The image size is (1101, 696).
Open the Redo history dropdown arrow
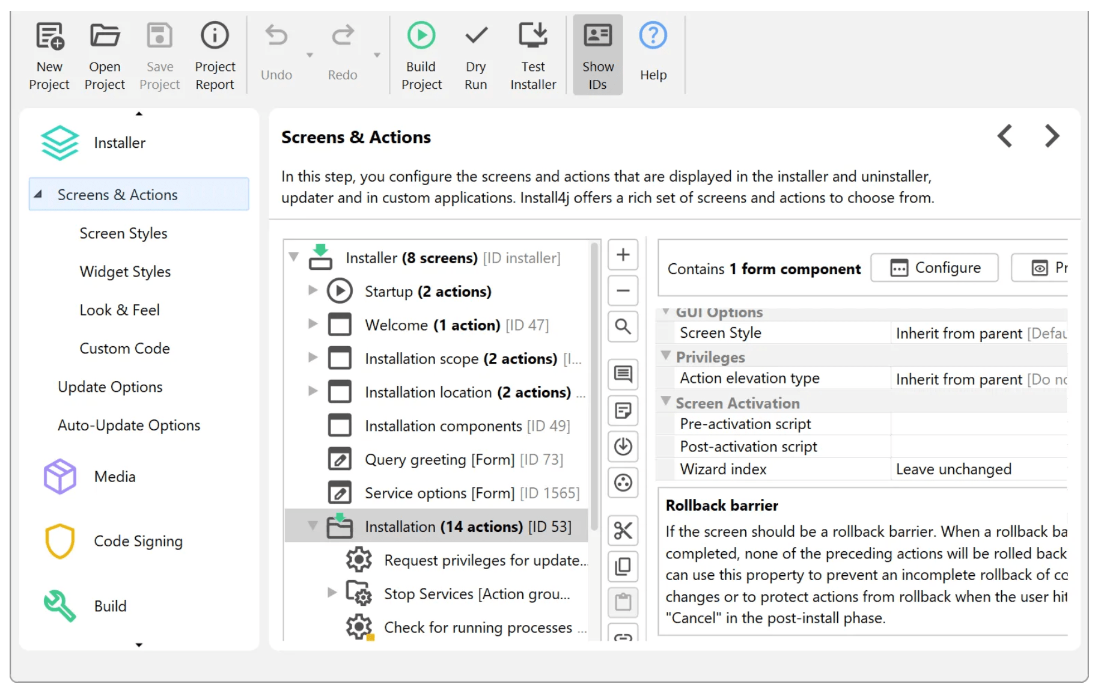point(377,55)
